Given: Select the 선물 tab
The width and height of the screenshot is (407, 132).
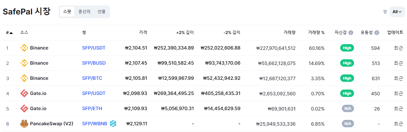Looking at the screenshot, I should point(102,12).
